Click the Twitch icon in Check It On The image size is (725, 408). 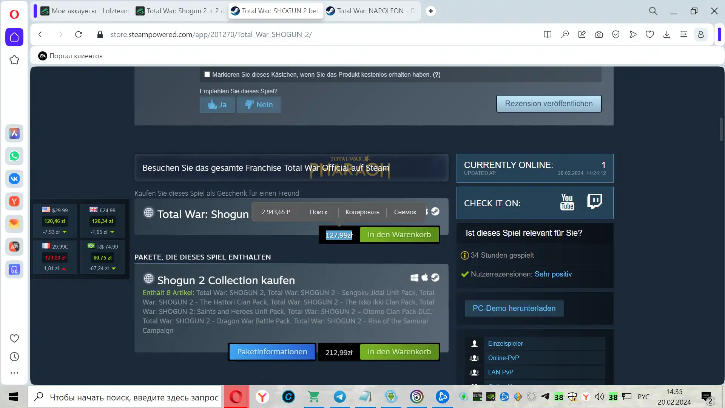(x=594, y=202)
